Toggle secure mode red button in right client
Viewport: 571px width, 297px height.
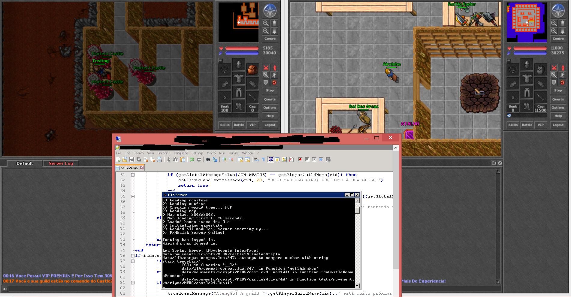[x=562, y=82]
